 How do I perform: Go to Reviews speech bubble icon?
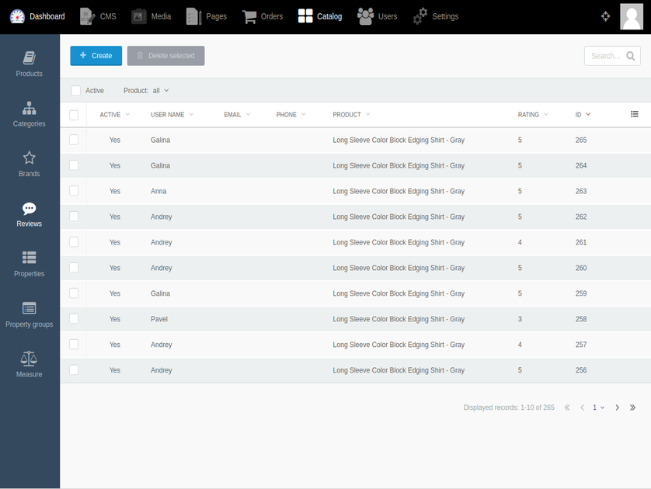click(x=29, y=208)
